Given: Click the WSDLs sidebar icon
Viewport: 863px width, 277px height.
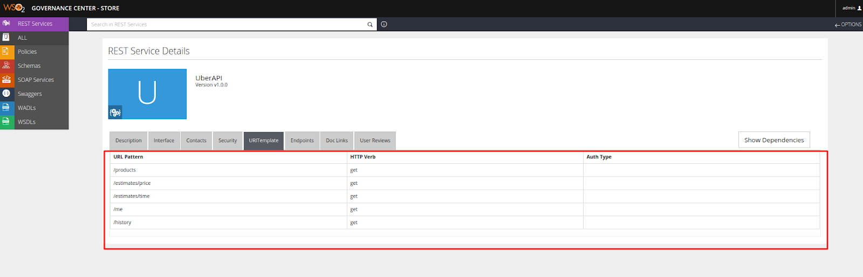Looking at the screenshot, I should click(x=6, y=121).
